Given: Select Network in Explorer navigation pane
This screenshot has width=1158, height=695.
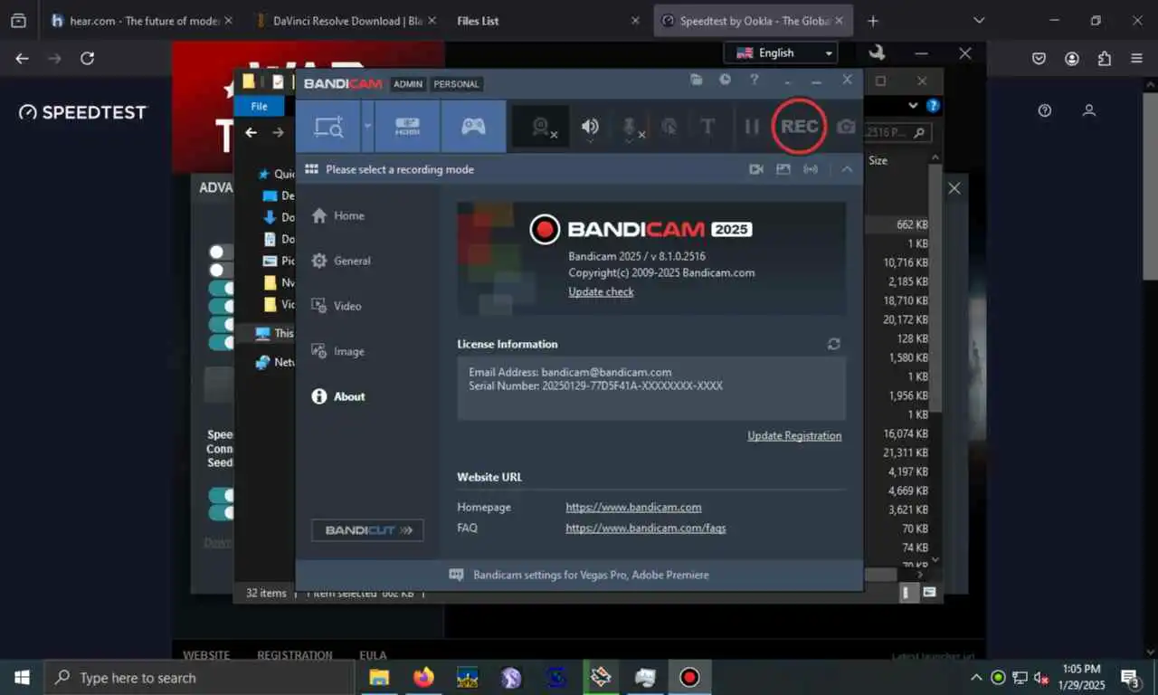Looking at the screenshot, I should [x=274, y=362].
